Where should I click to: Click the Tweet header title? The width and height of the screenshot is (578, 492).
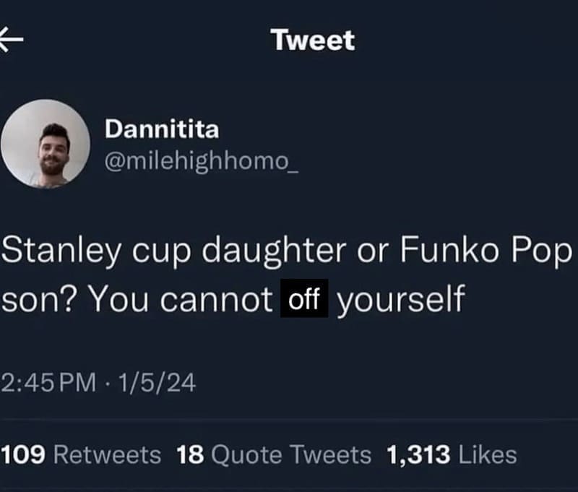[313, 40]
